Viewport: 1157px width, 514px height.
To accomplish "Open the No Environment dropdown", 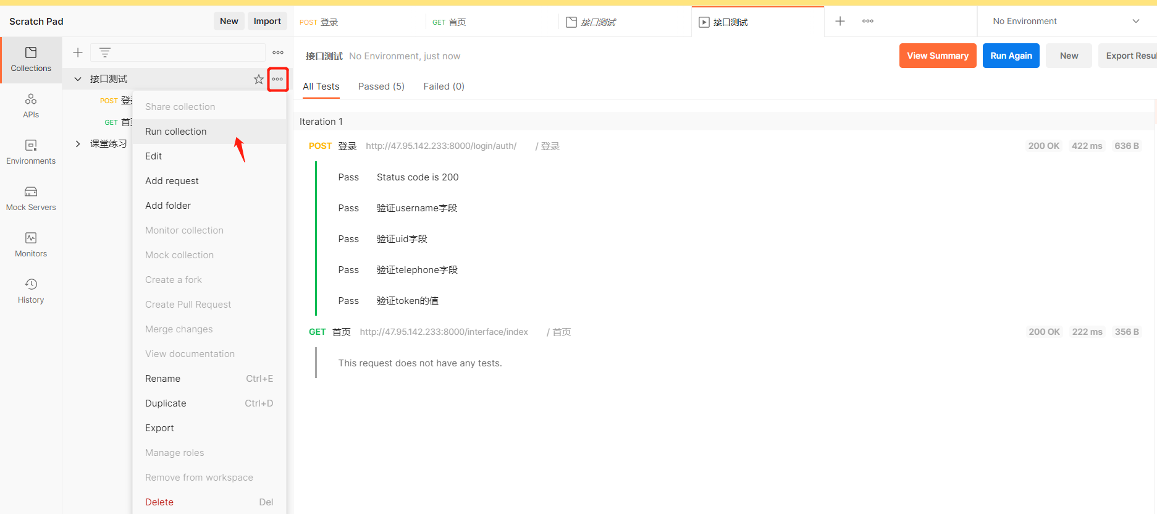I will [1067, 21].
